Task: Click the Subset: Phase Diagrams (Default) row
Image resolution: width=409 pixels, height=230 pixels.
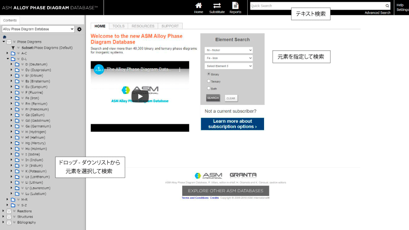Action: 47,48
